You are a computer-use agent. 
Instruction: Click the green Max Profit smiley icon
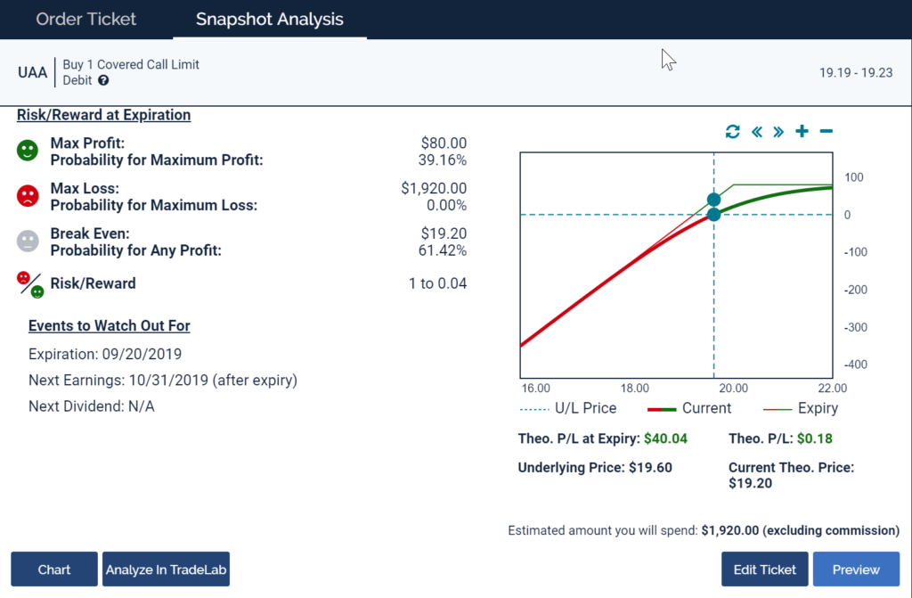(x=28, y=151)
